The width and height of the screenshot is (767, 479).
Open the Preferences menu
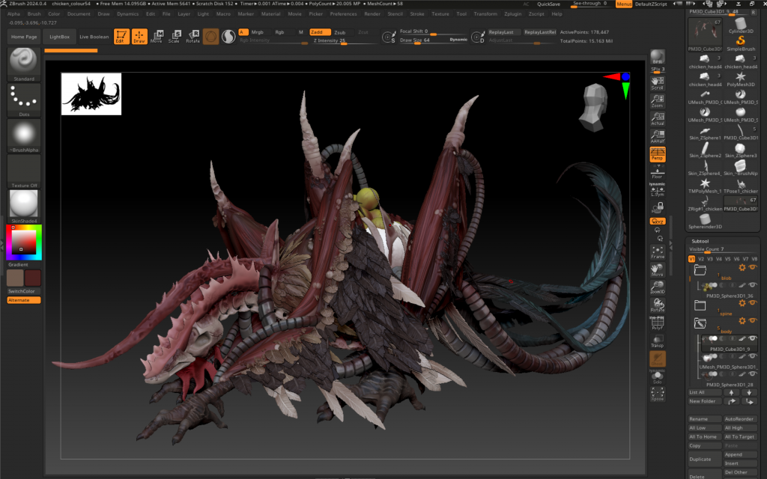[x=343, y=13]
